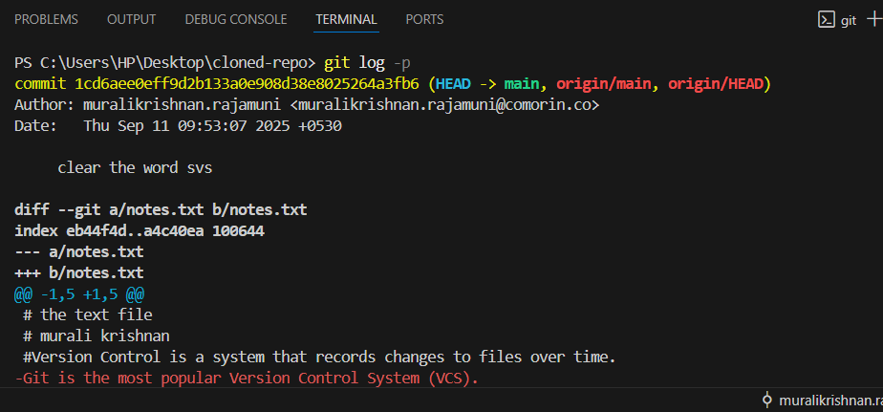Viewport: 883px width, 412px height.
Task: Click the 'diff --git a/notes.txt b/notes.txt' line
Action: tap(161, 209)
